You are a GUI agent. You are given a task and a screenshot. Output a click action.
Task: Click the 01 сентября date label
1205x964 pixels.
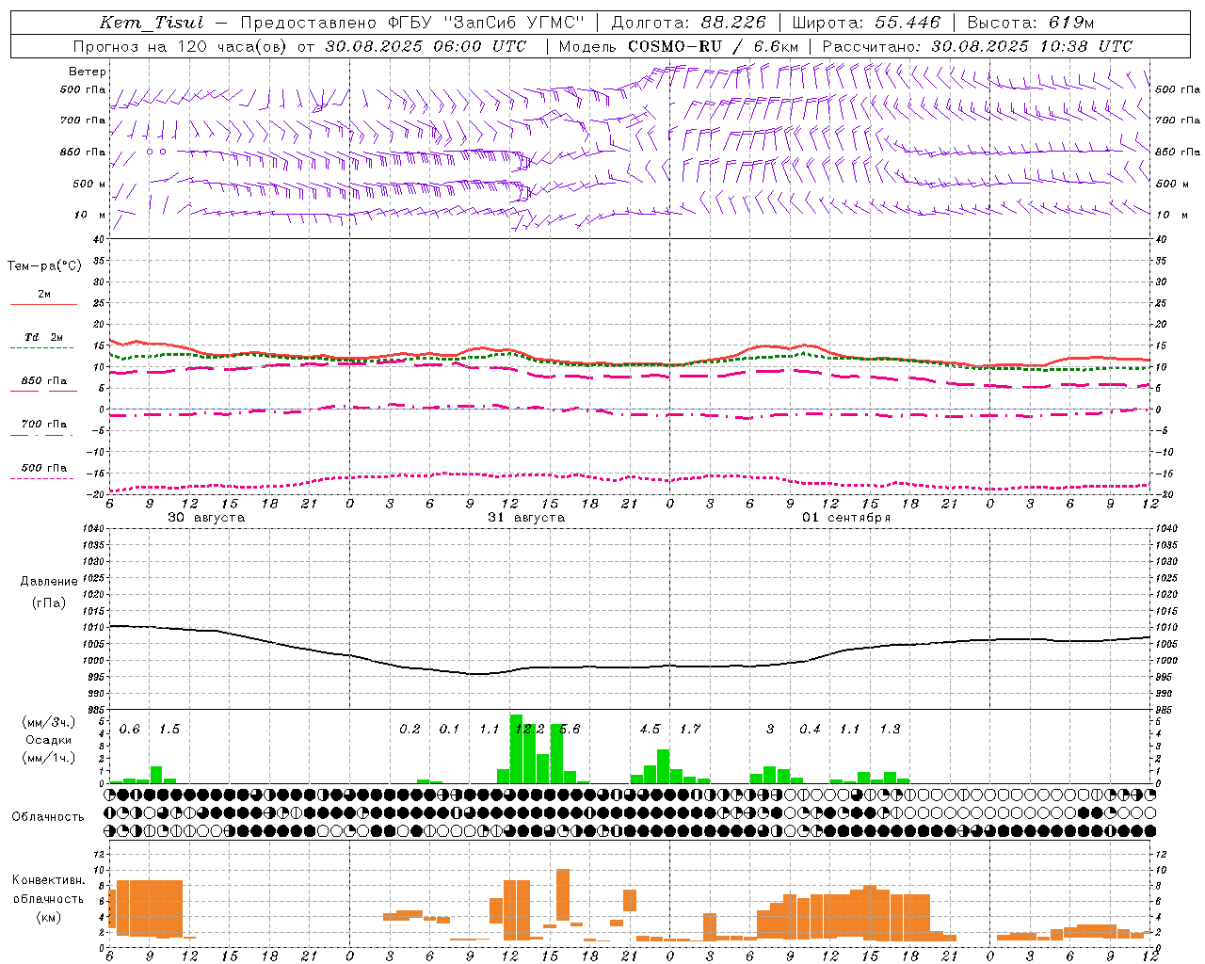coord(846,518)
